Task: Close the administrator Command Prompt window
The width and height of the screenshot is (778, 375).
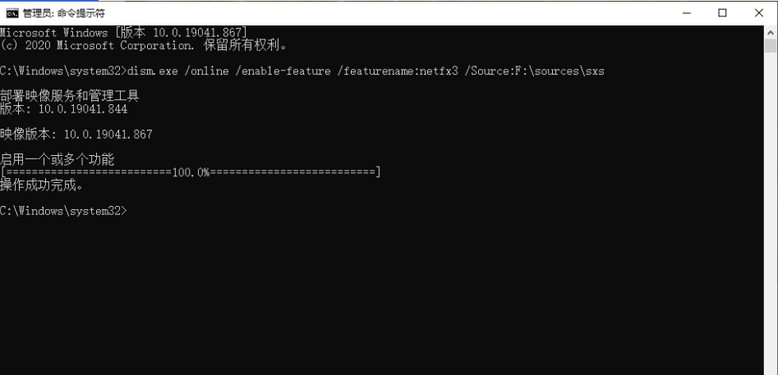Action: pos(758,13)
